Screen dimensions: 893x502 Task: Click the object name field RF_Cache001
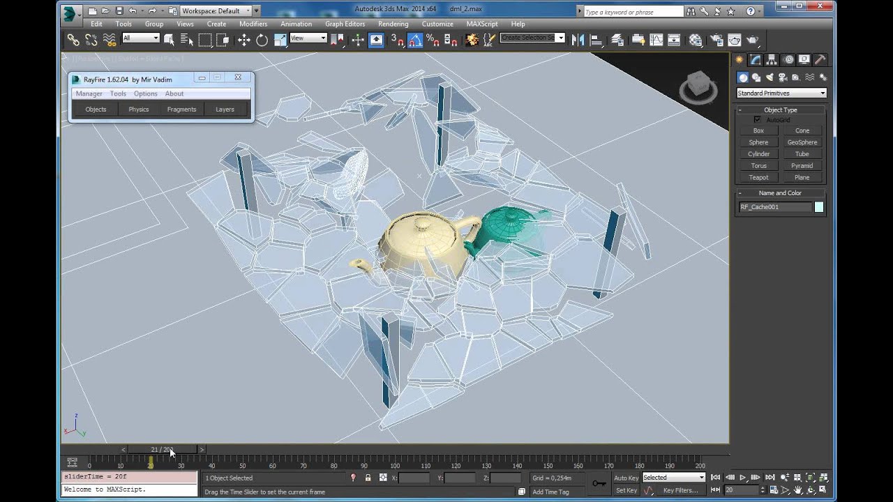click(x=776, y=207)
